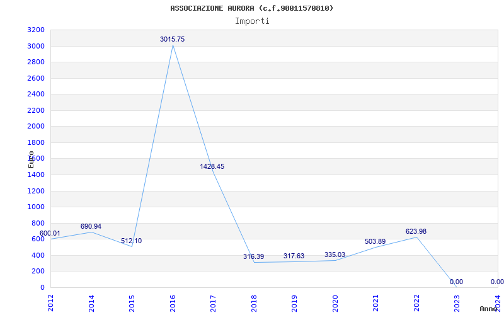
Task: Select the 317.63 data label
Action: [294, 256]
